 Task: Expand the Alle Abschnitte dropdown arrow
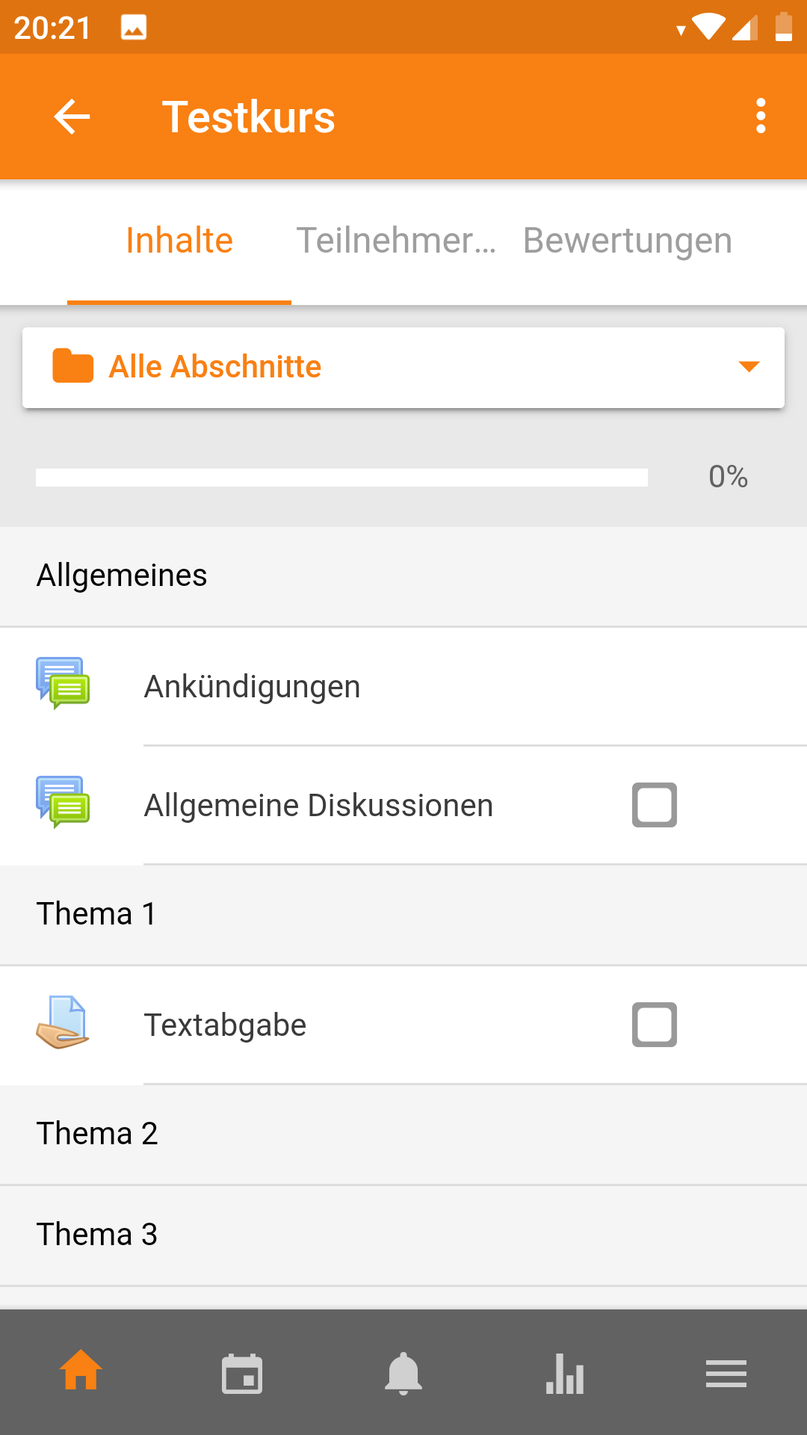pos(749,366)
